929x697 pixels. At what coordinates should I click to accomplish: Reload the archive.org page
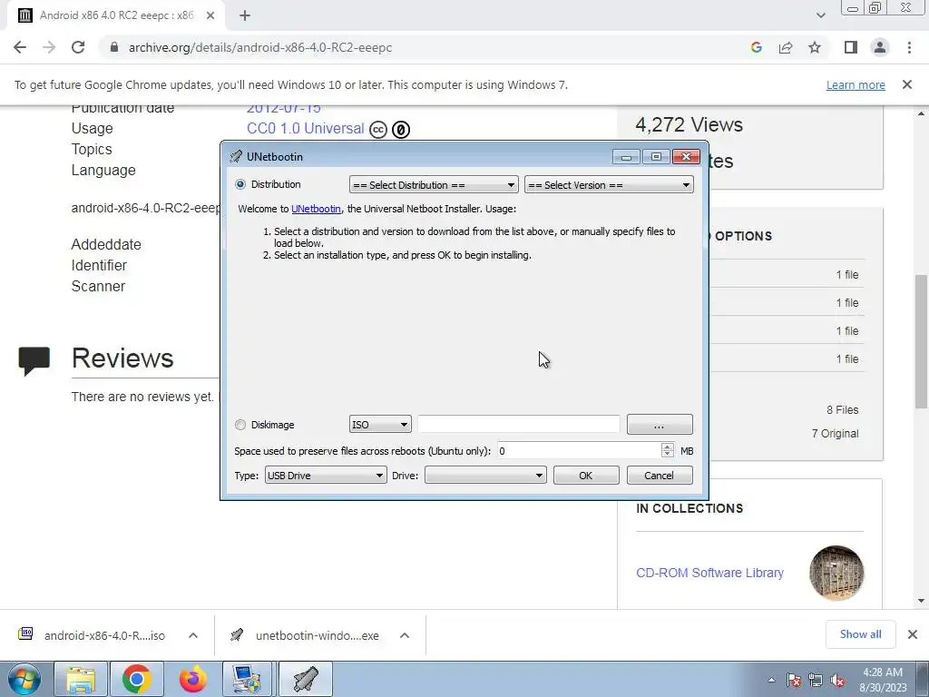pos(78,47)
